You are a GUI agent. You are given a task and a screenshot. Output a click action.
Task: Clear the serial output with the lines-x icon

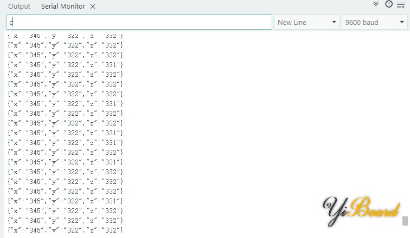point(401,5)
